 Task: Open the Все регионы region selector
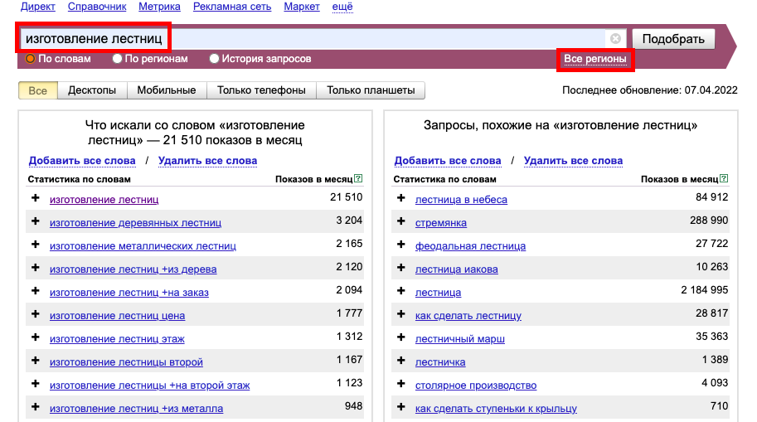point(594,59)
